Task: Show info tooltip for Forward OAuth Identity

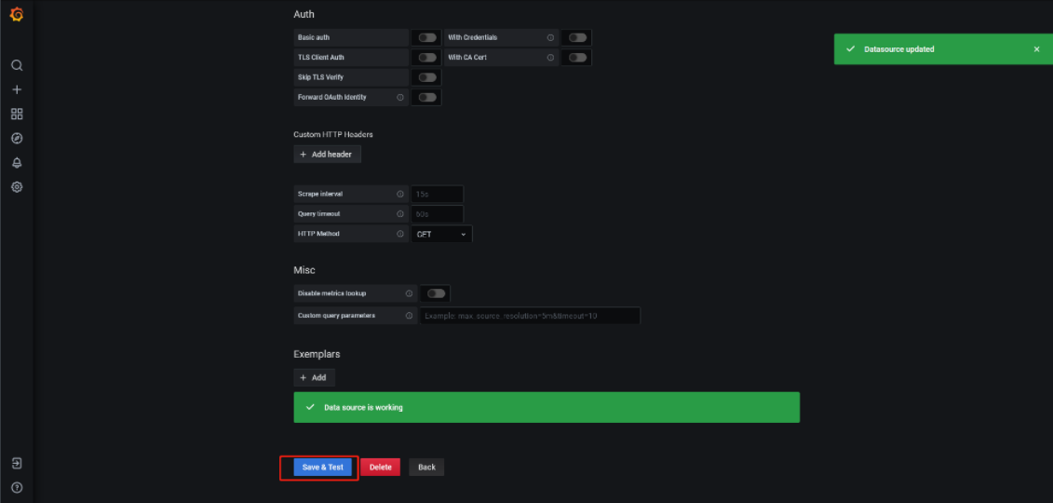Action: tap(400, 98)
